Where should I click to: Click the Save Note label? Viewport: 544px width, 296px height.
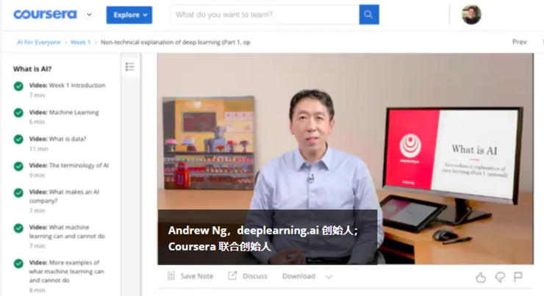click(197, 276)
